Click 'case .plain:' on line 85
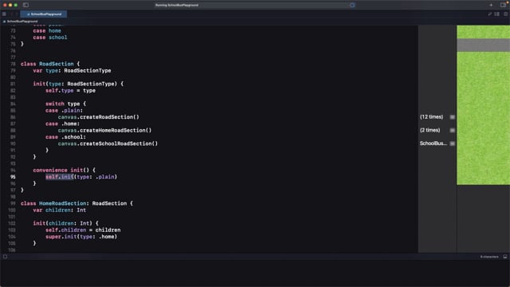Image resolution: width=510 pixels, height=287 pixels. 64,110
